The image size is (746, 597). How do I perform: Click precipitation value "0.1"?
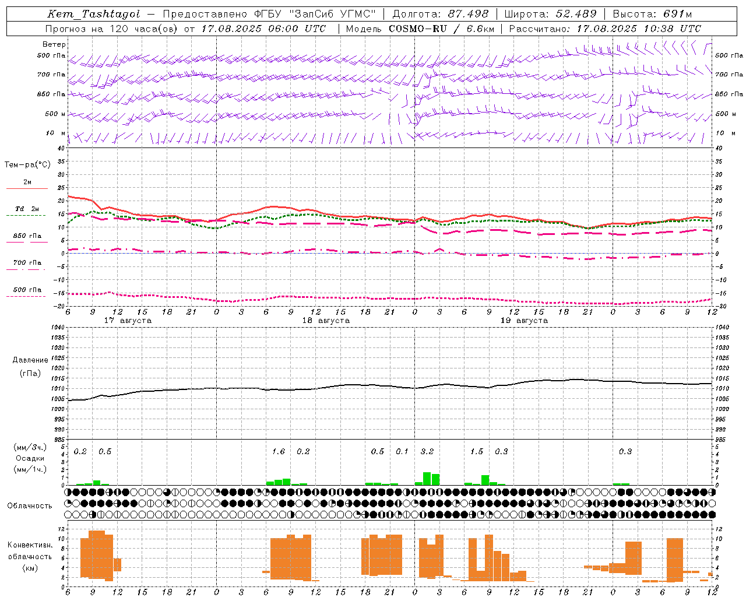point(402,451)
